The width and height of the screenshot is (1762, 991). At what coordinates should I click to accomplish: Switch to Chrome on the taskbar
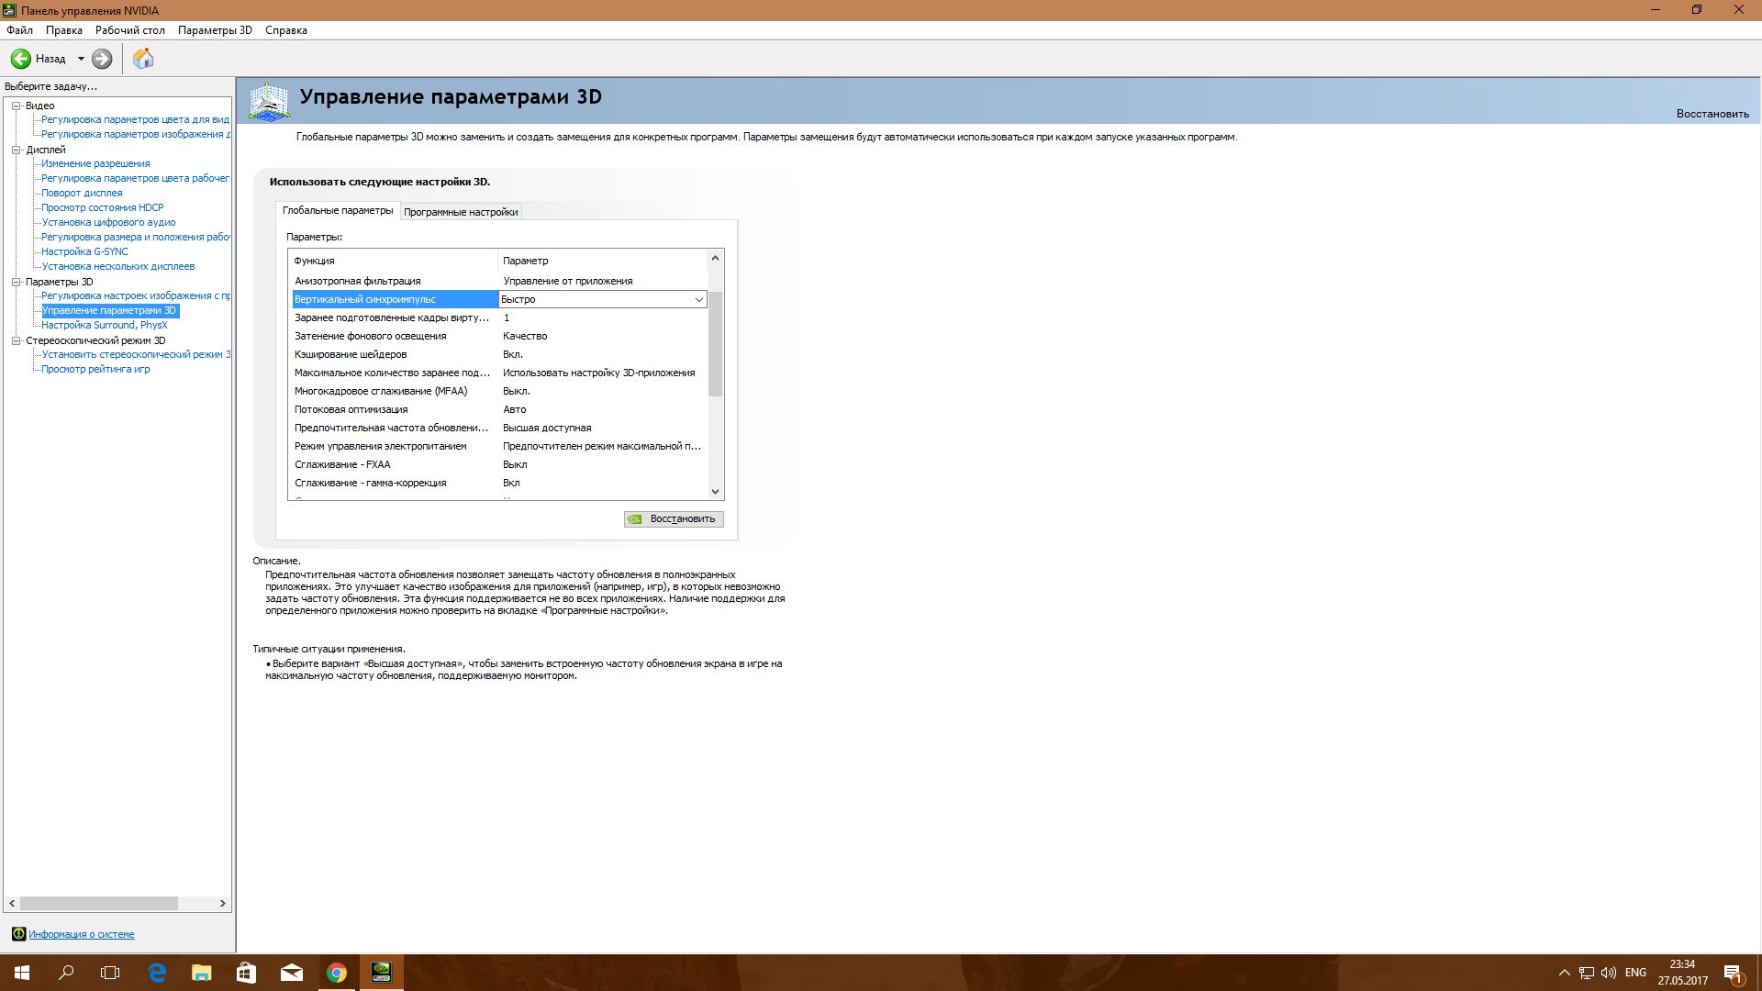[x=337, y=973]
